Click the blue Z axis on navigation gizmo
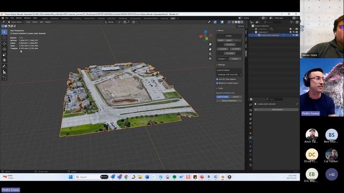Screen dimensions: 344x193 coord(205,32)
